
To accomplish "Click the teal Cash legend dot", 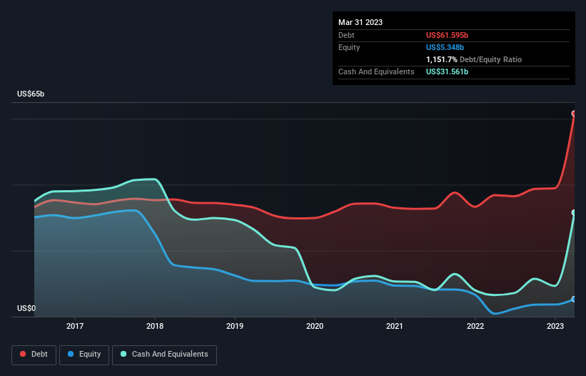I will [123, 354].
